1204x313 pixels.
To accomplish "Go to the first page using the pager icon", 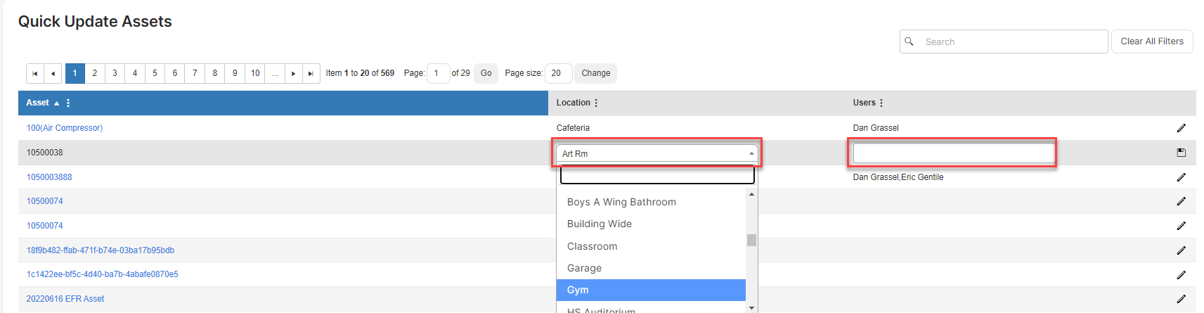I will 35,73.
